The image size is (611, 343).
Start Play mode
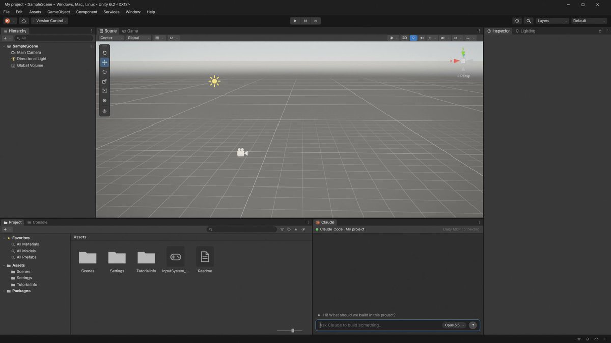tap(295, 21)
